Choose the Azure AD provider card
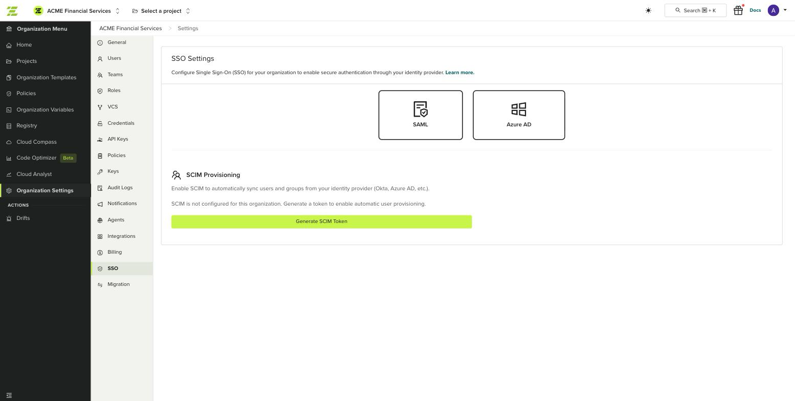The height and width of the screenshot is (401, 795). coord(519,115)
